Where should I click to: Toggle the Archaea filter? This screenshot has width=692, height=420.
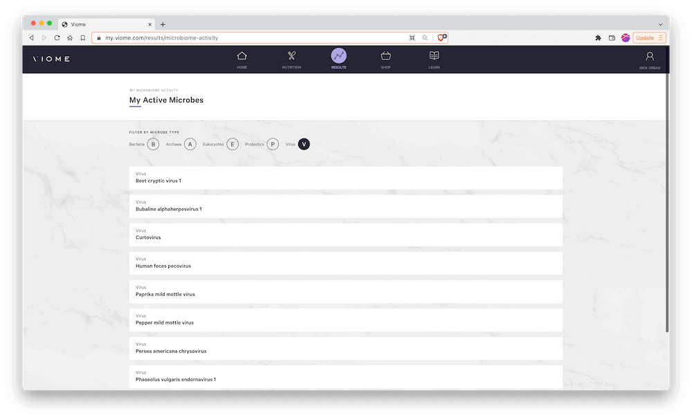point(190,144)
